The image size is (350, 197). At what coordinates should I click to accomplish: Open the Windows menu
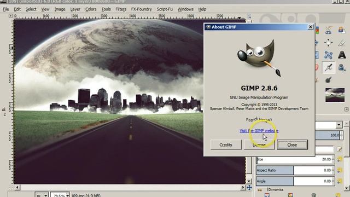[x=185, y=9]
